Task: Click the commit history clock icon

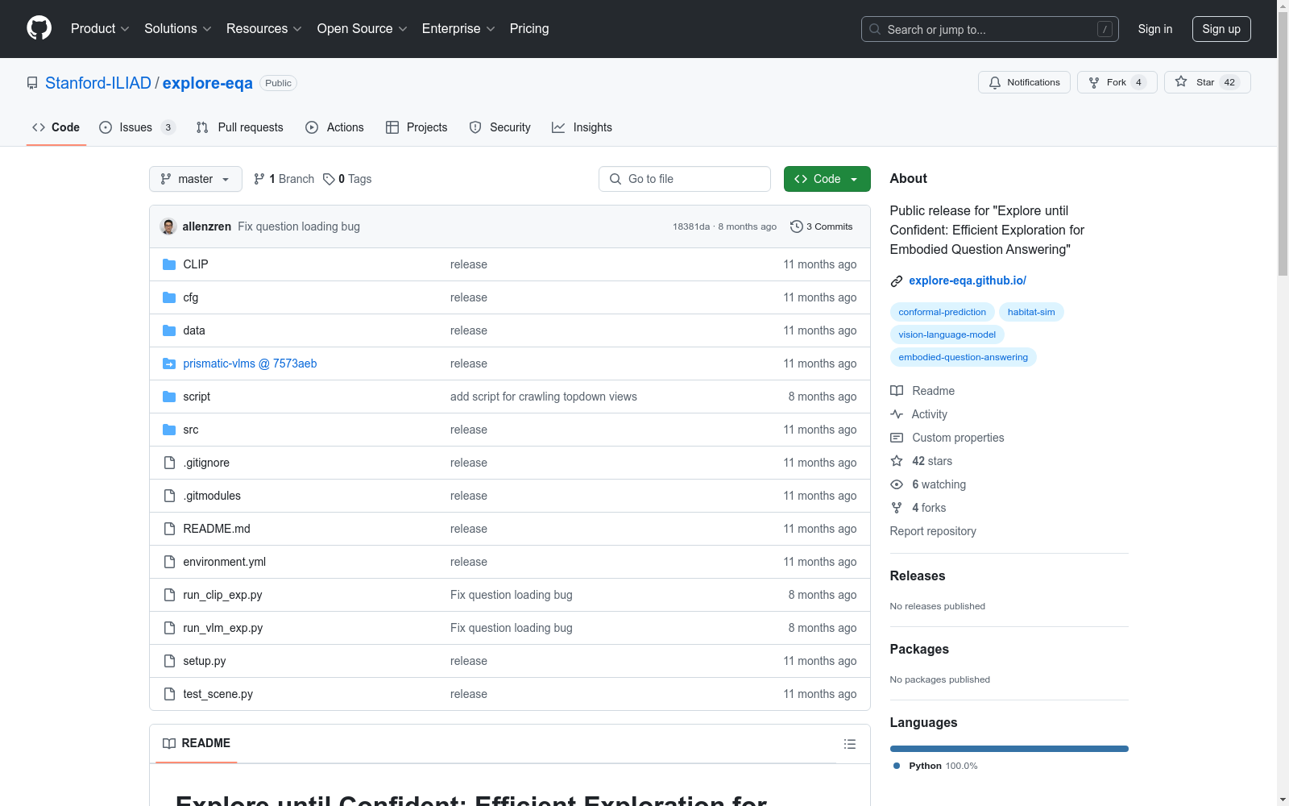Action: point(797,226)
